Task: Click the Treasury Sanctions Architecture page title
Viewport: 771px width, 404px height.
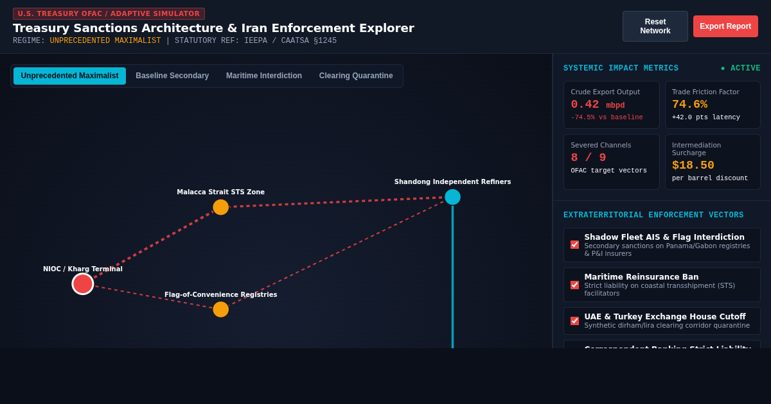Action: [213, 28]
